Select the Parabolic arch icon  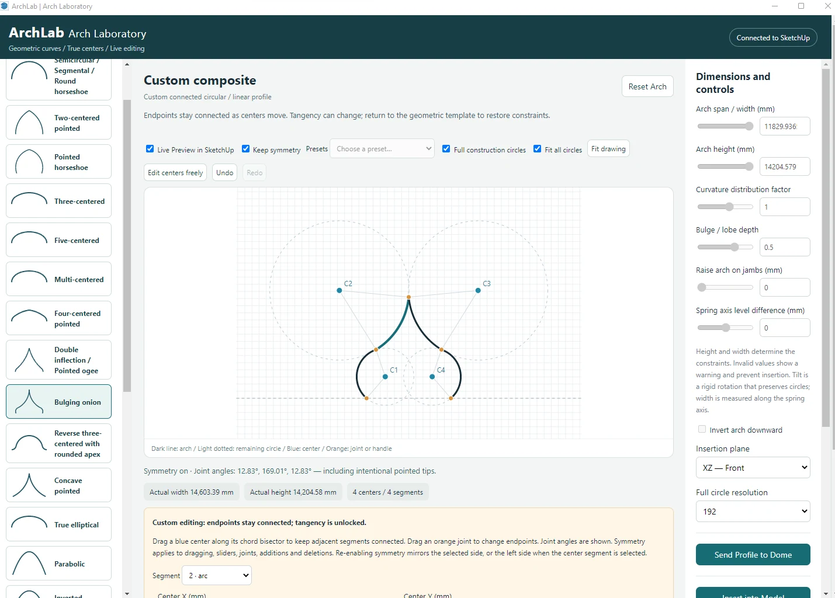(x=29, y=564)
